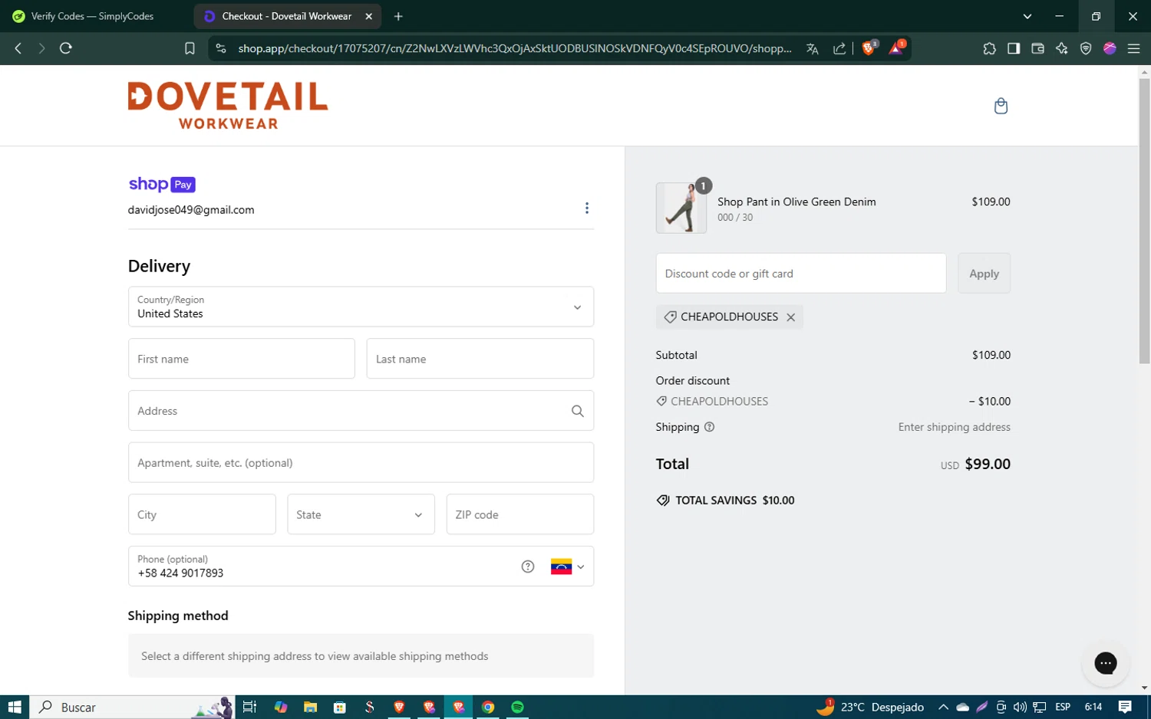Click the Last name field
The width and height of the screenshot is (1151, 719).
point(480,359)
